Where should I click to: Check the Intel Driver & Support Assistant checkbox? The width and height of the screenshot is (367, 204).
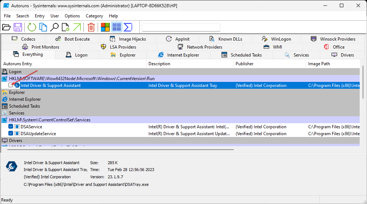click(x=11, y=85)
